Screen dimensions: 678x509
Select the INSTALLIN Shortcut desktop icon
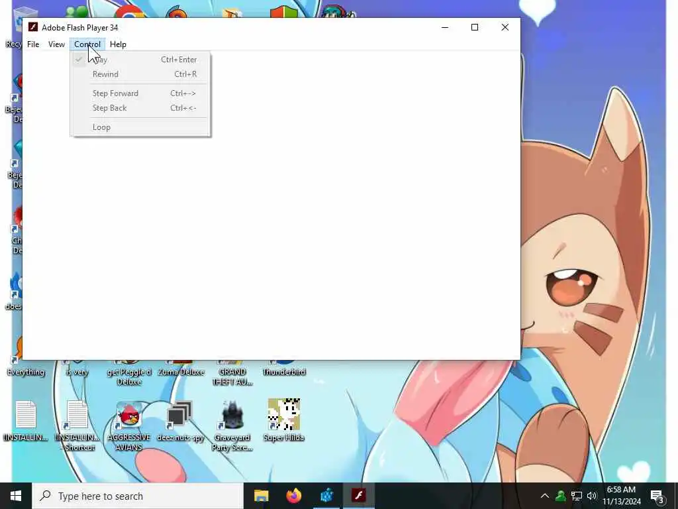pyautogui.click(x=77, y=425)
